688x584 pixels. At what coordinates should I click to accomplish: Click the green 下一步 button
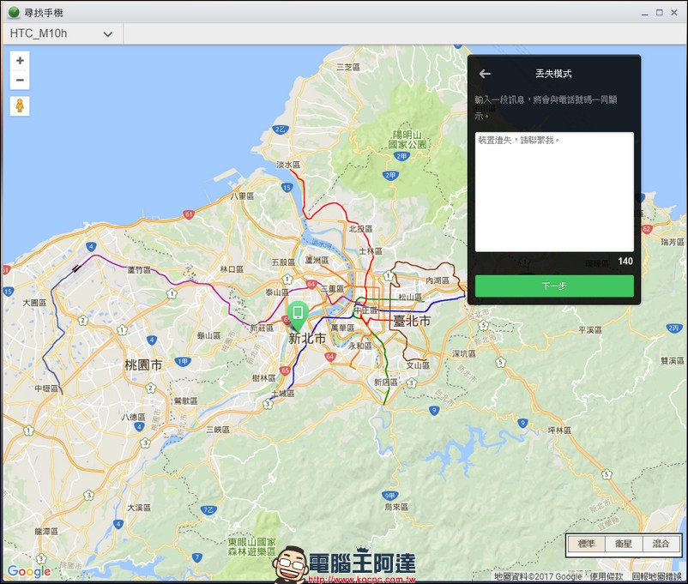pyautogui.click(x=554, y=286)
